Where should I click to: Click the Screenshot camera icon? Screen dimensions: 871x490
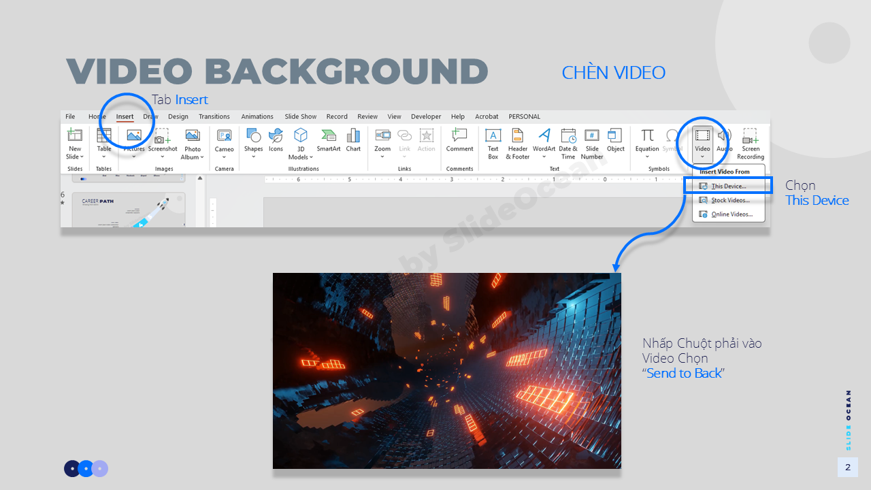pyautogui.click(x=163, y=135)
